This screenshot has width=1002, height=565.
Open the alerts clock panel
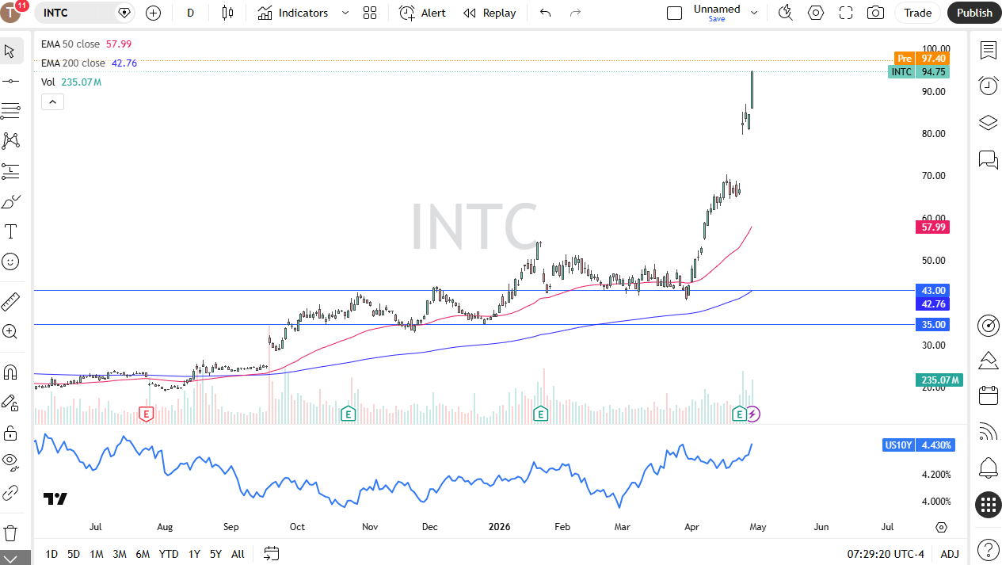[x=988, y=86]
